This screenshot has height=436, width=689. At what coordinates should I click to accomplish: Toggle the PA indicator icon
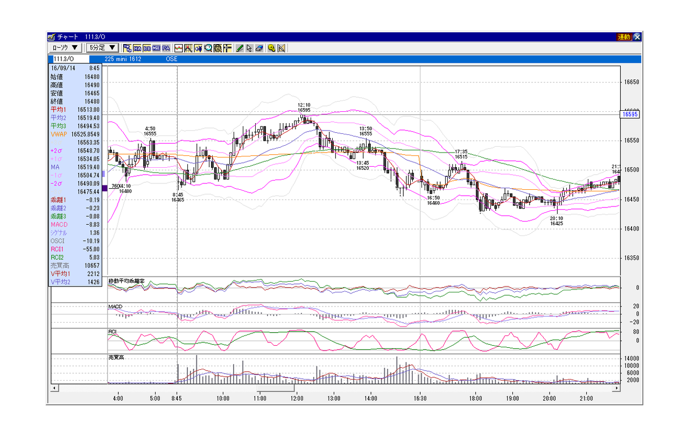[166, 48]
